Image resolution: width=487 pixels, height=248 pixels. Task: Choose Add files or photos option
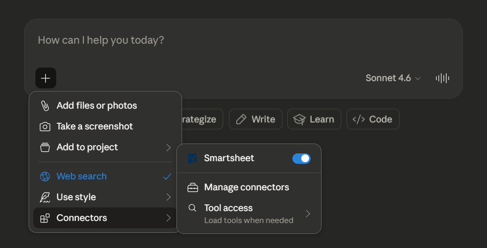coord(97,106)
